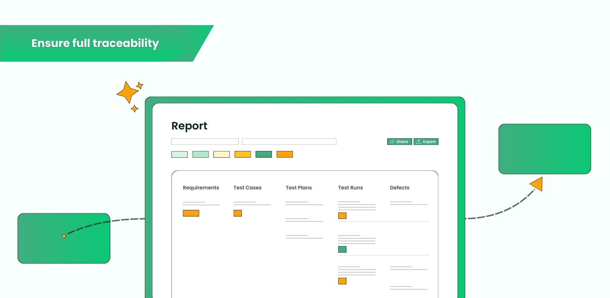
Task: Click the upload arrow icon on Export button
Action: click(419, 141)
